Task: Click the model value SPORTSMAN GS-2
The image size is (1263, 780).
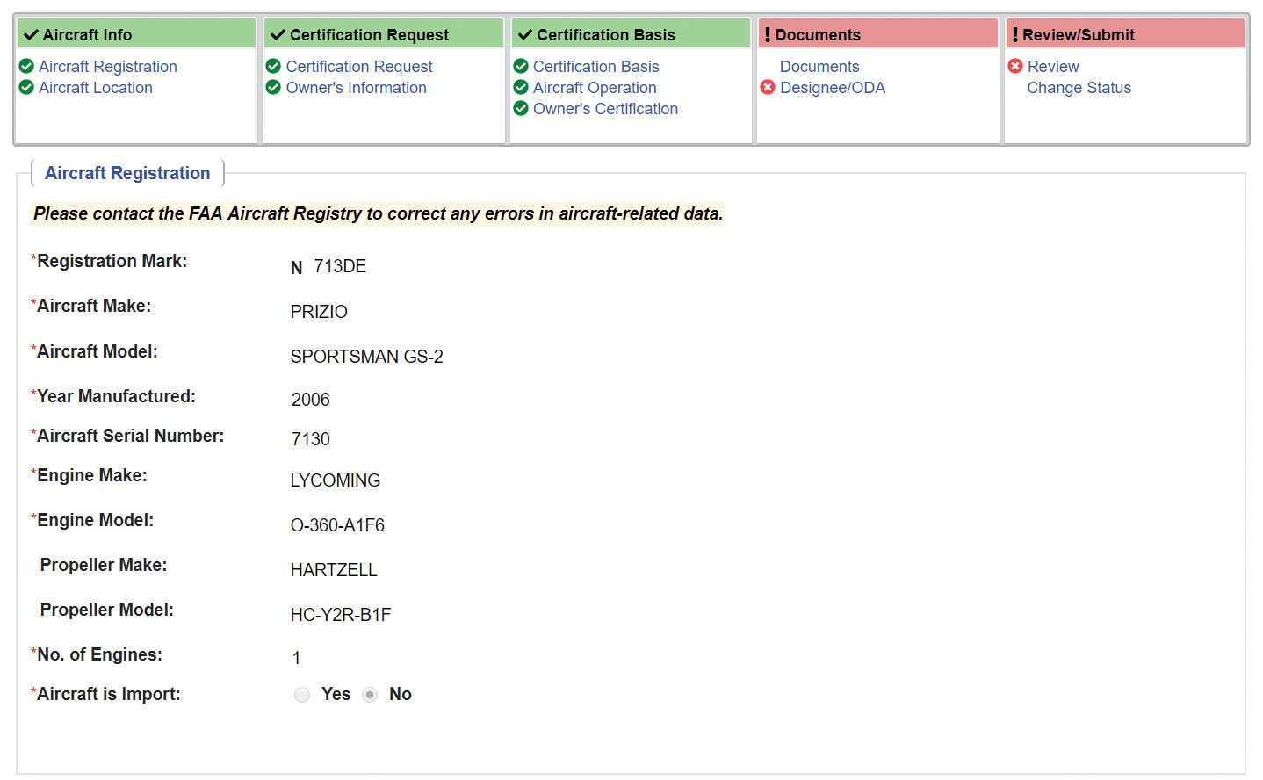Action: tap(367, 357)
